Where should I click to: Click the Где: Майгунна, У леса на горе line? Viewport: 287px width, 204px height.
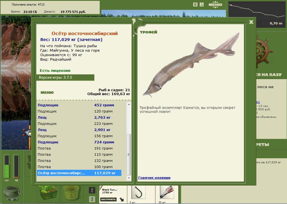70,50
